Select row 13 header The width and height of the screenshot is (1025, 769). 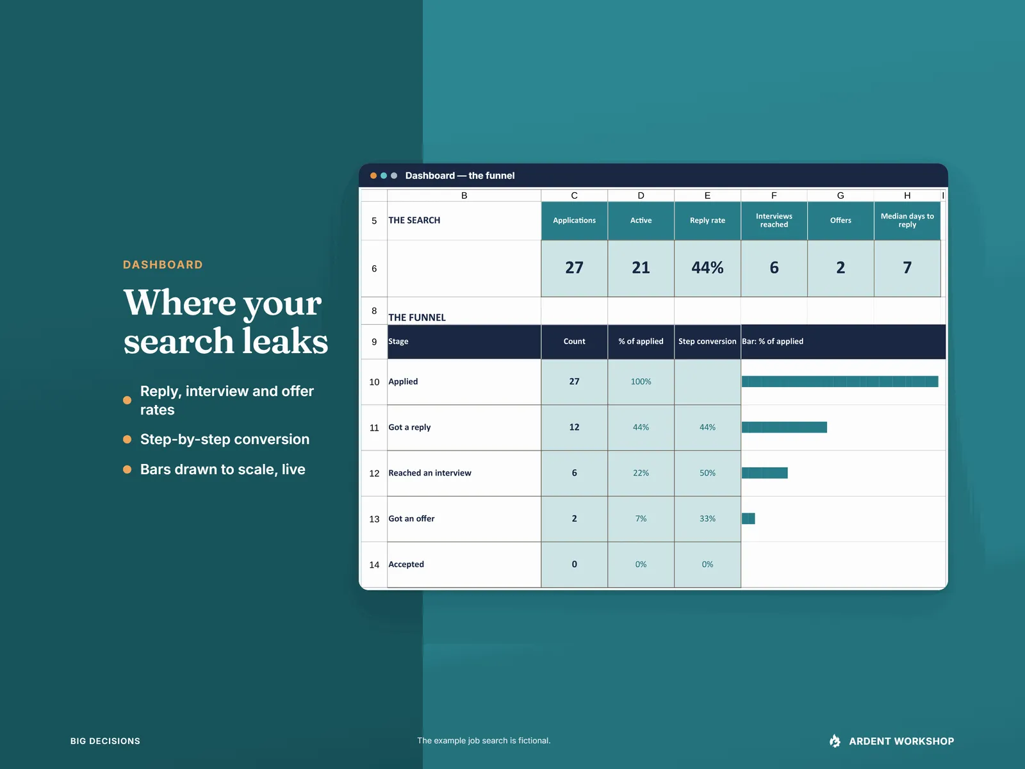[x=374, y=519]
